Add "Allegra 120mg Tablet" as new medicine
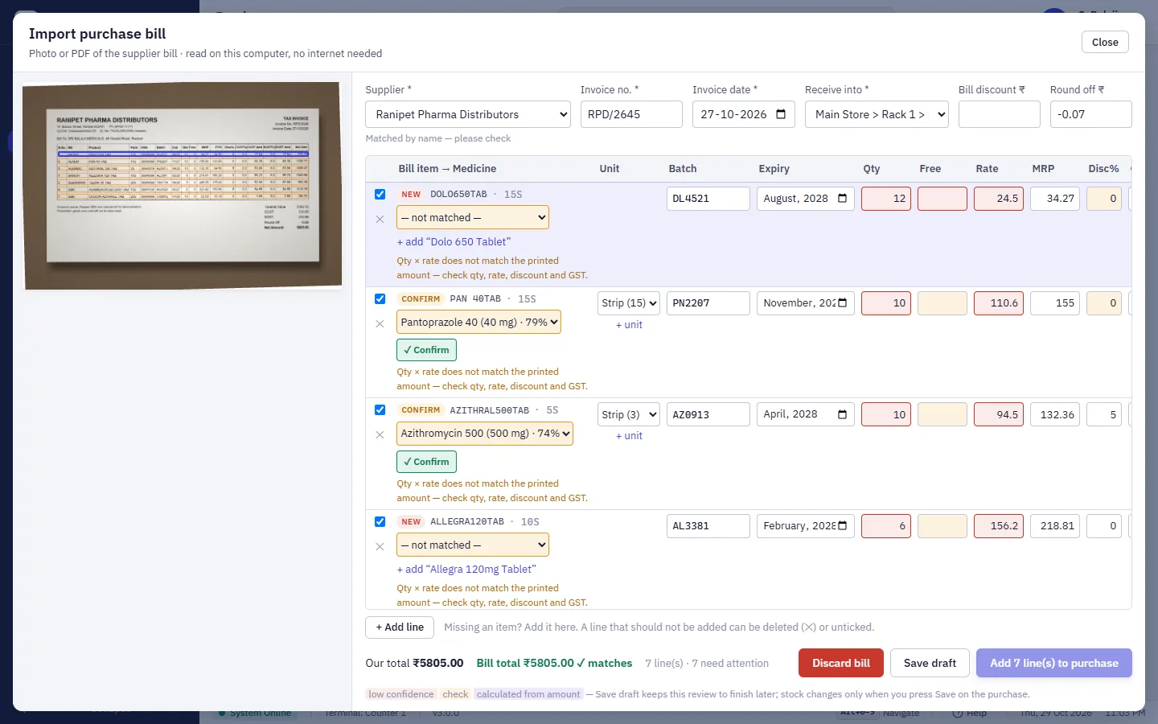1158x724 pixels. click(466, 570)
